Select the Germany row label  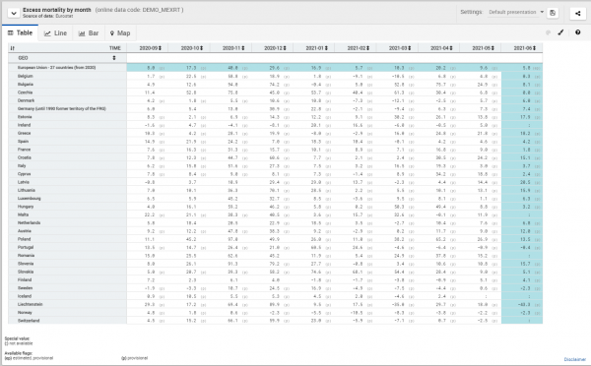pyautogui.click(x=62, y=109)
